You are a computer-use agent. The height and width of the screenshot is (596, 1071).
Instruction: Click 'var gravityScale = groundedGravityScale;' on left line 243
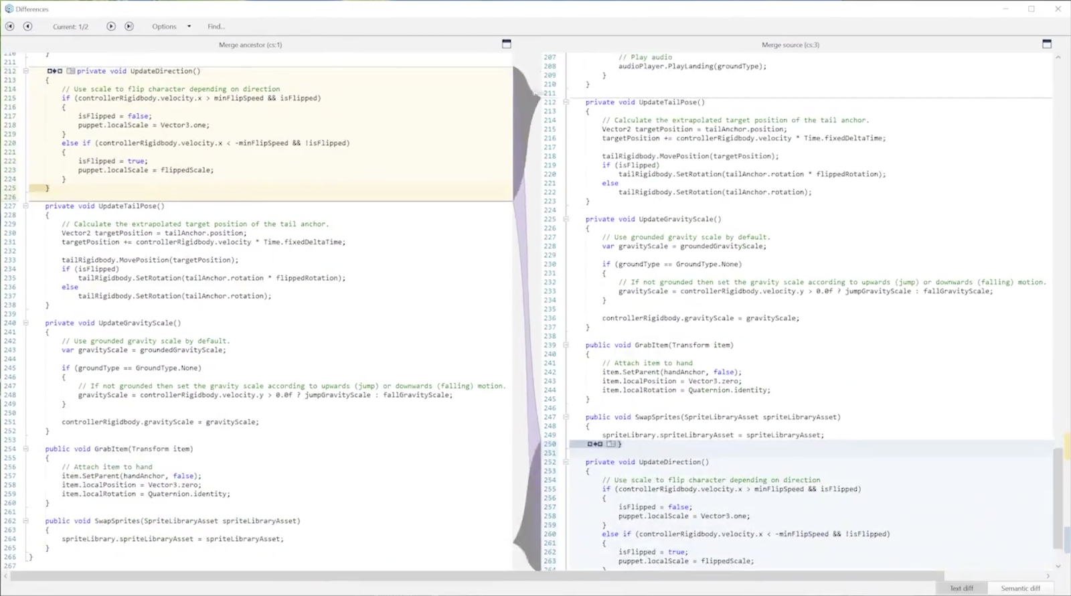pos(143,350)
